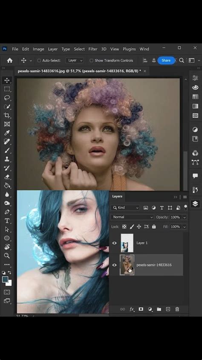The height and width of the screenshot is (360, 202).
Task: Click the Layer 1 thumbnail
Action: point(127,243)
